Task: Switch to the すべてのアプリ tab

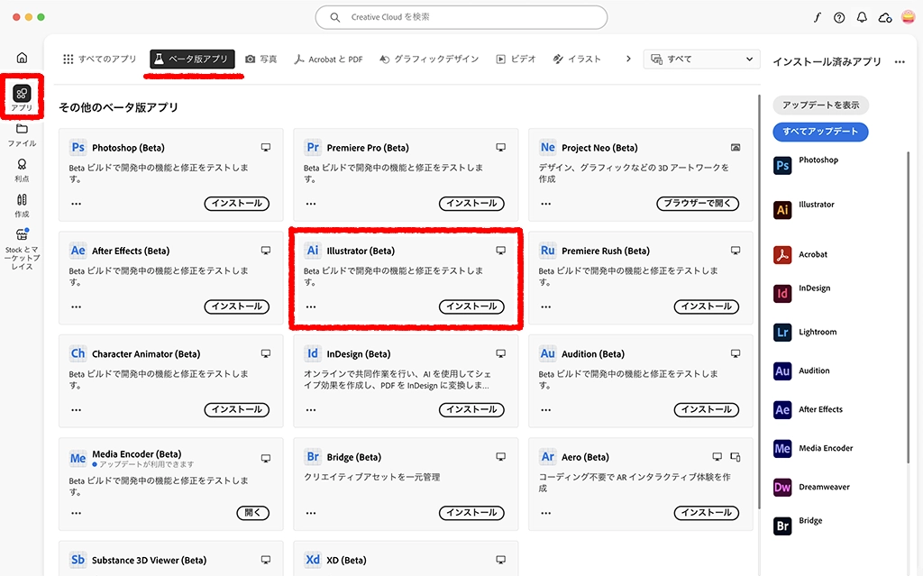Action: (99, 59)
